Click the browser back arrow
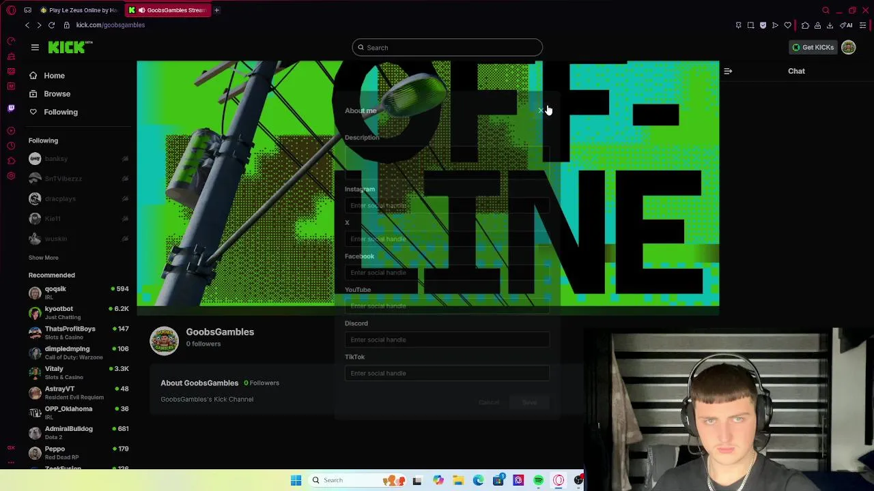 pos(27,25)
